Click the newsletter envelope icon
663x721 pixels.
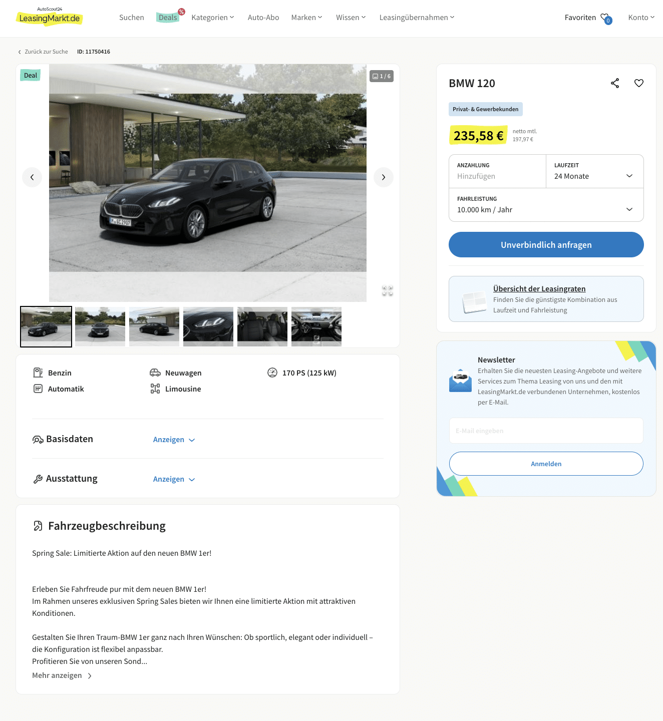[461, 381]
